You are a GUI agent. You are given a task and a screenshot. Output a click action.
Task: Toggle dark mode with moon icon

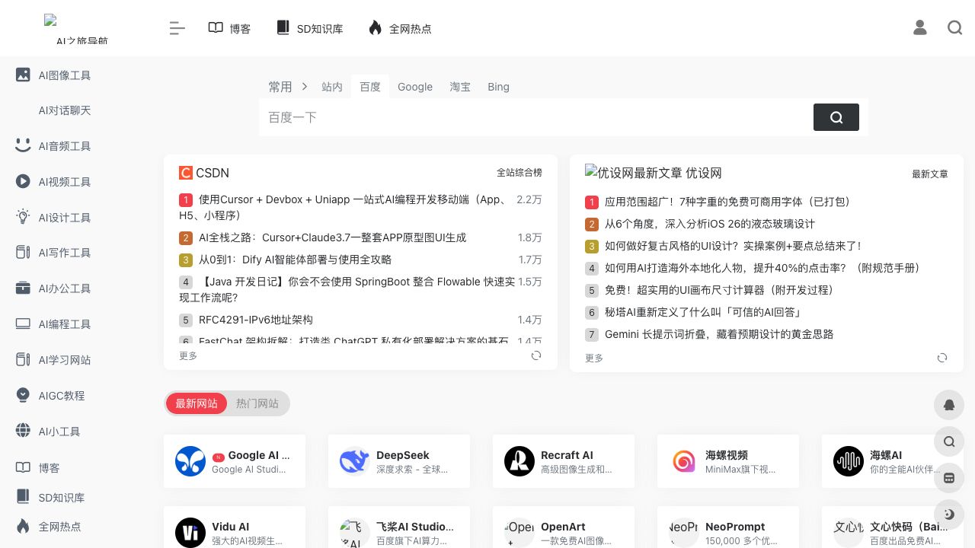(x=949, y=514)
